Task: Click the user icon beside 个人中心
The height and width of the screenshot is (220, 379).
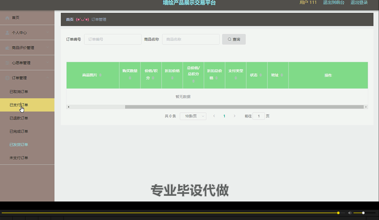Action: [x=7, y=32]
